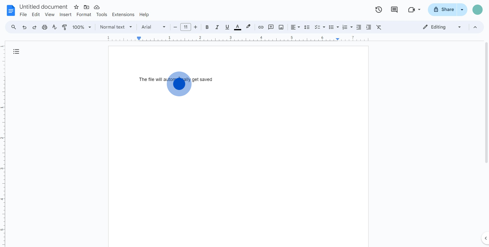Open the File menu
This screenshot has width=489, height=247.
(23, 15)
